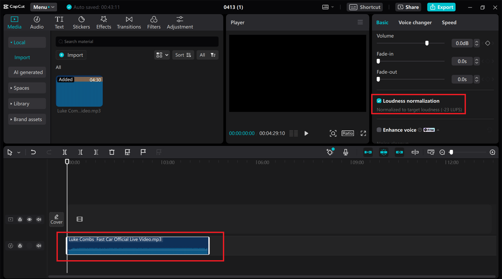Click the auto-cut marker icon with AI label
This screenshot has height=279, width=502.
point(127,152)
